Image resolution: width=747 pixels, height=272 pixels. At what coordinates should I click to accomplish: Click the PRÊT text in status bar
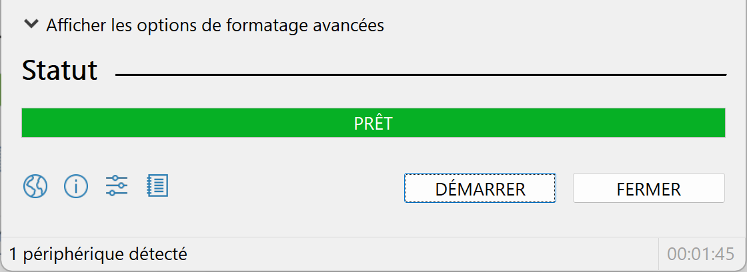coord(373,124)
